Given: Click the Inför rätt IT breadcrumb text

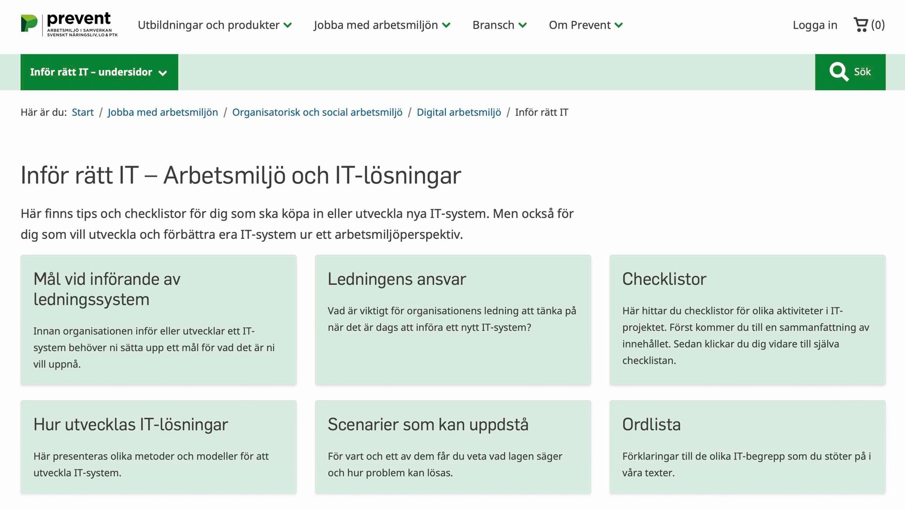Looking at the screenshot, I should pos(542,112).
